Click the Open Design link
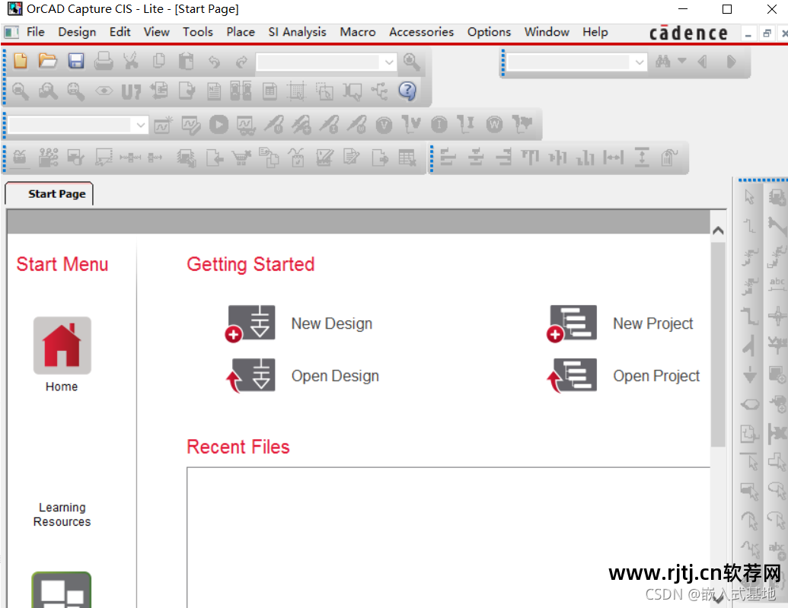This screenshot has height=608, width=788. 335,376
